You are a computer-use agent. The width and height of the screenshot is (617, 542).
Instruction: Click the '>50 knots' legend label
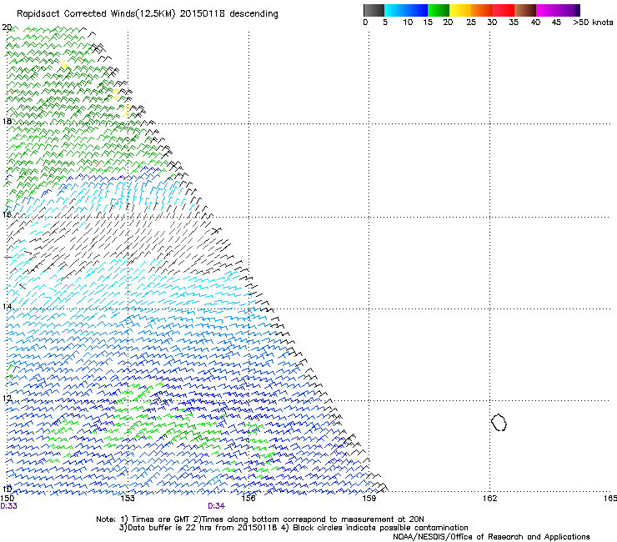coord(593,22)
